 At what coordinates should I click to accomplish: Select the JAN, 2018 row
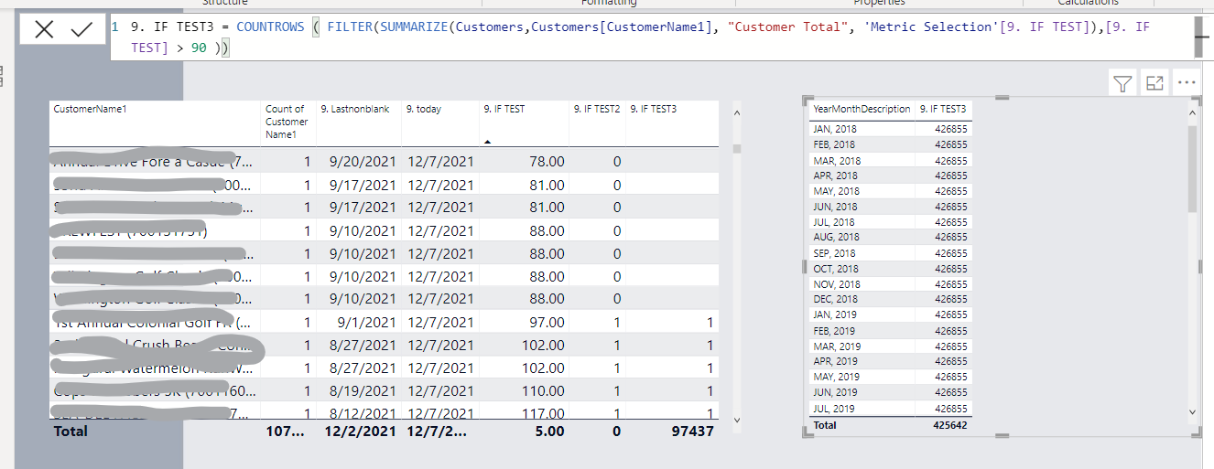tap(890, 129)
